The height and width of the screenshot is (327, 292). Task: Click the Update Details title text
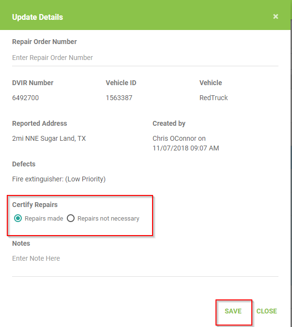coord(37,17)
